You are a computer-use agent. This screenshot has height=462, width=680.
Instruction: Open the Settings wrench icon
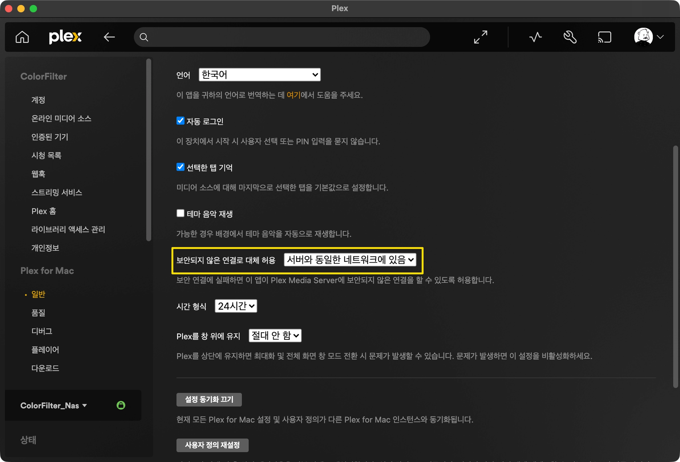570,37
